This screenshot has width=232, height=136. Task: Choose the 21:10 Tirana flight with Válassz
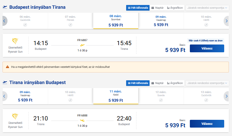pos(207,124)
